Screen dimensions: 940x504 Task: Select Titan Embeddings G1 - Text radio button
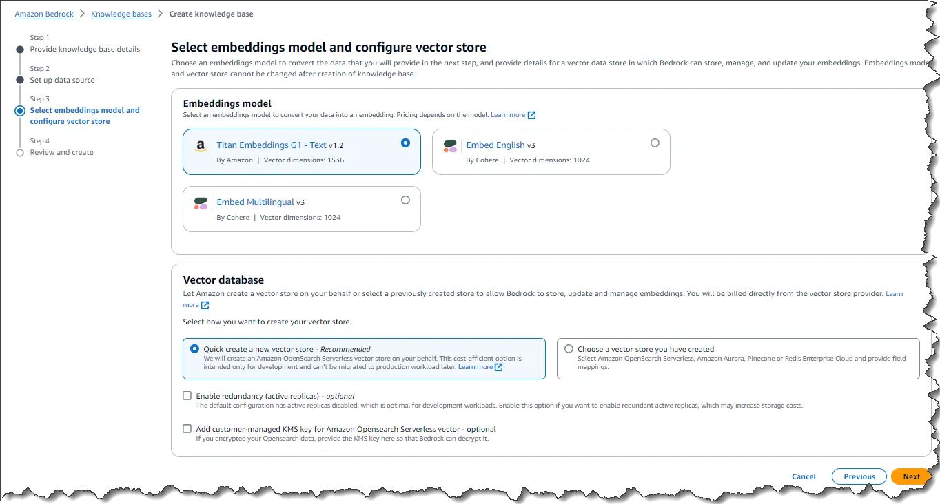[405, 143]
